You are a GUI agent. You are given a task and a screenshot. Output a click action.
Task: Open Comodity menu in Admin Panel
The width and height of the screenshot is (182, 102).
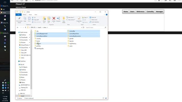pos(150,12)
